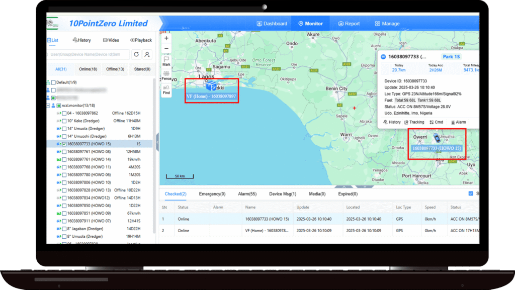
Task: Open the Manage top menu
Action: click(387, 24)
